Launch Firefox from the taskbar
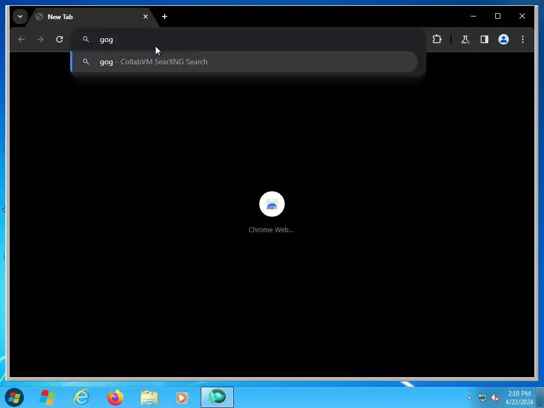Viewport: 544px width, 408px height. point(115,397)
